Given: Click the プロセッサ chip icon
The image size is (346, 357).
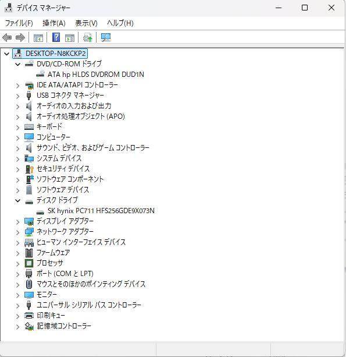Looking at the screenshot, I should click(x=29, y=263).
